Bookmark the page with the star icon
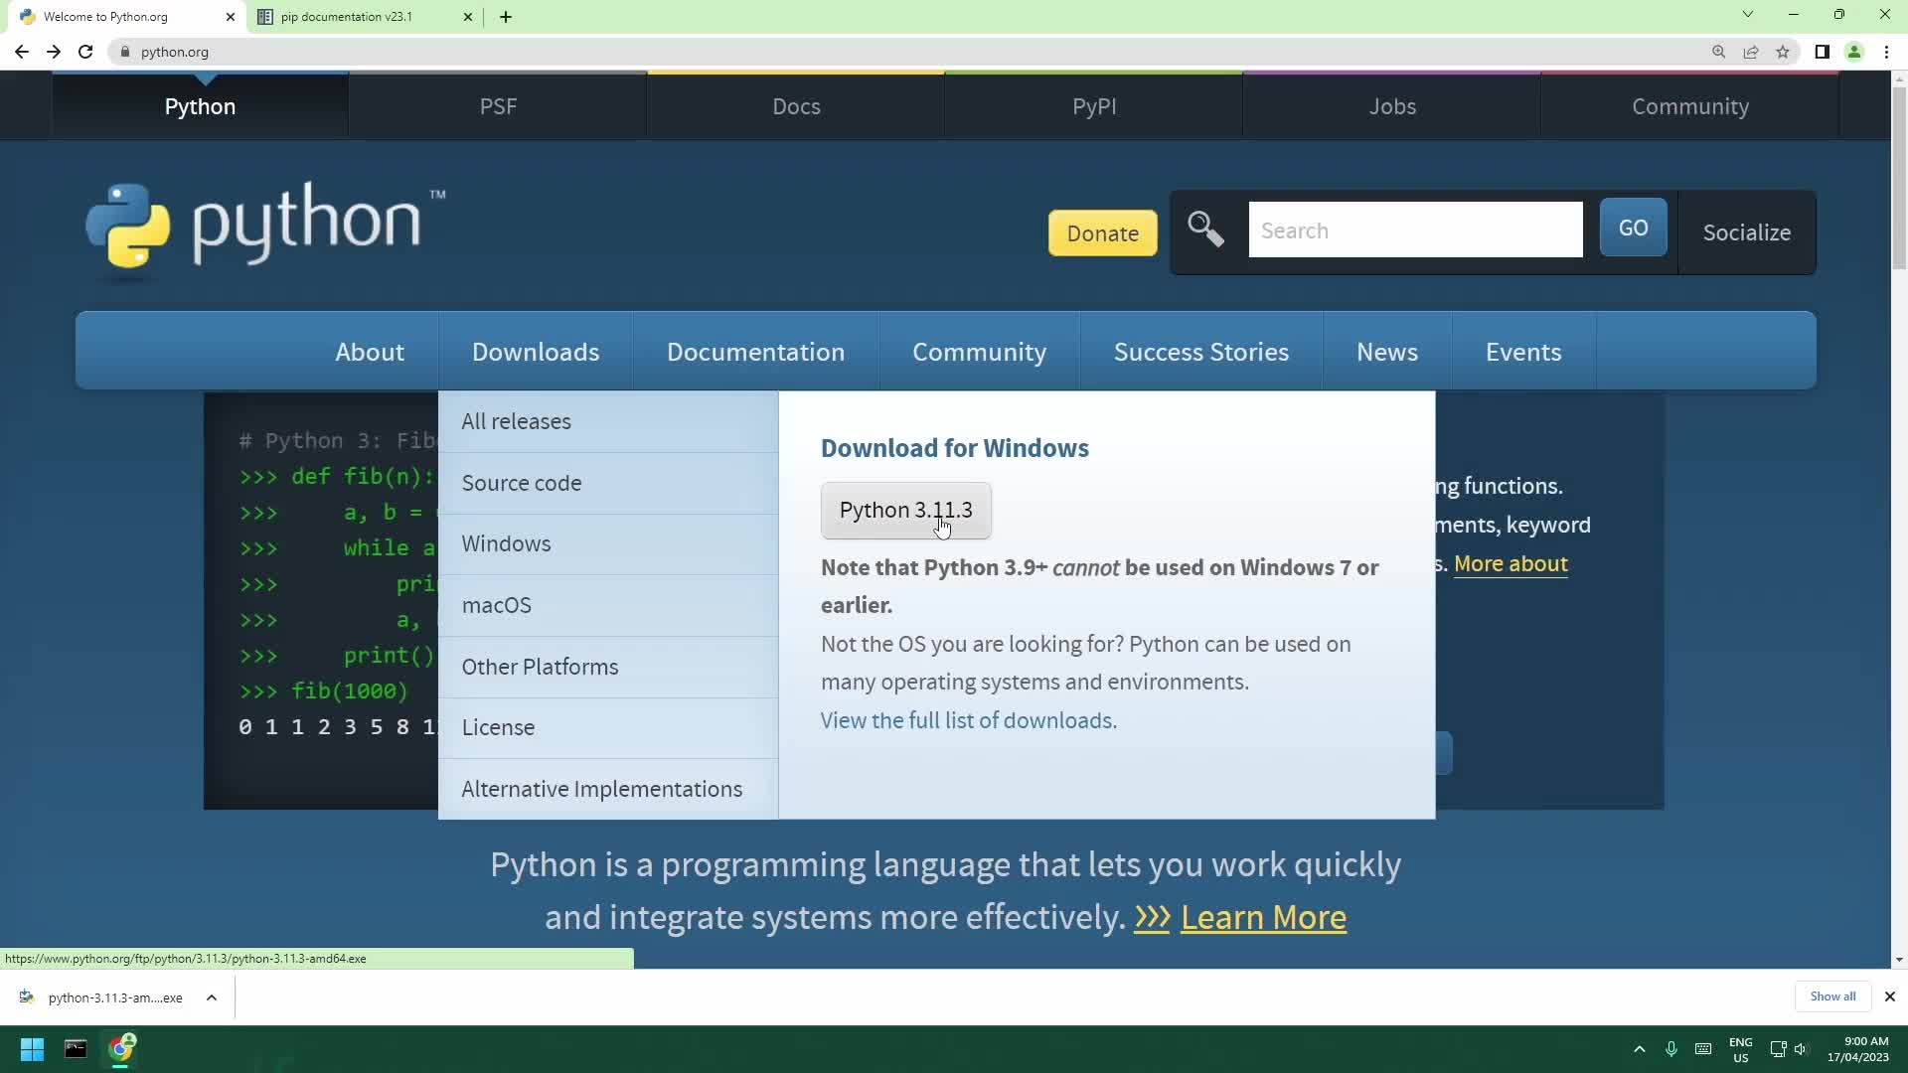The height and width of the screenshot is (1073, 1908). pos(1783,52)
